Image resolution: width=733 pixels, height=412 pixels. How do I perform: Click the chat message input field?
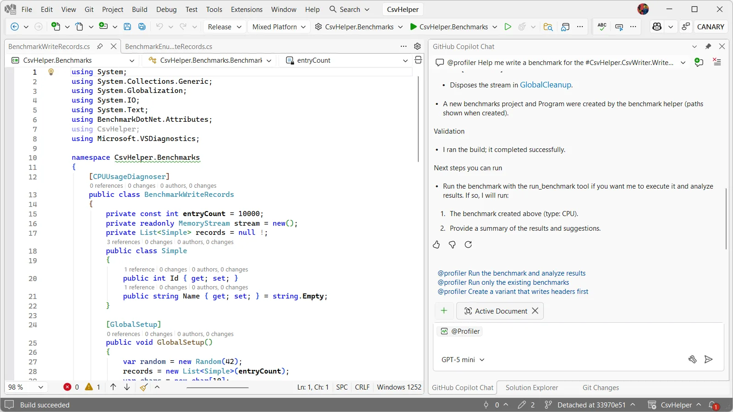click(x=577, y=343)
